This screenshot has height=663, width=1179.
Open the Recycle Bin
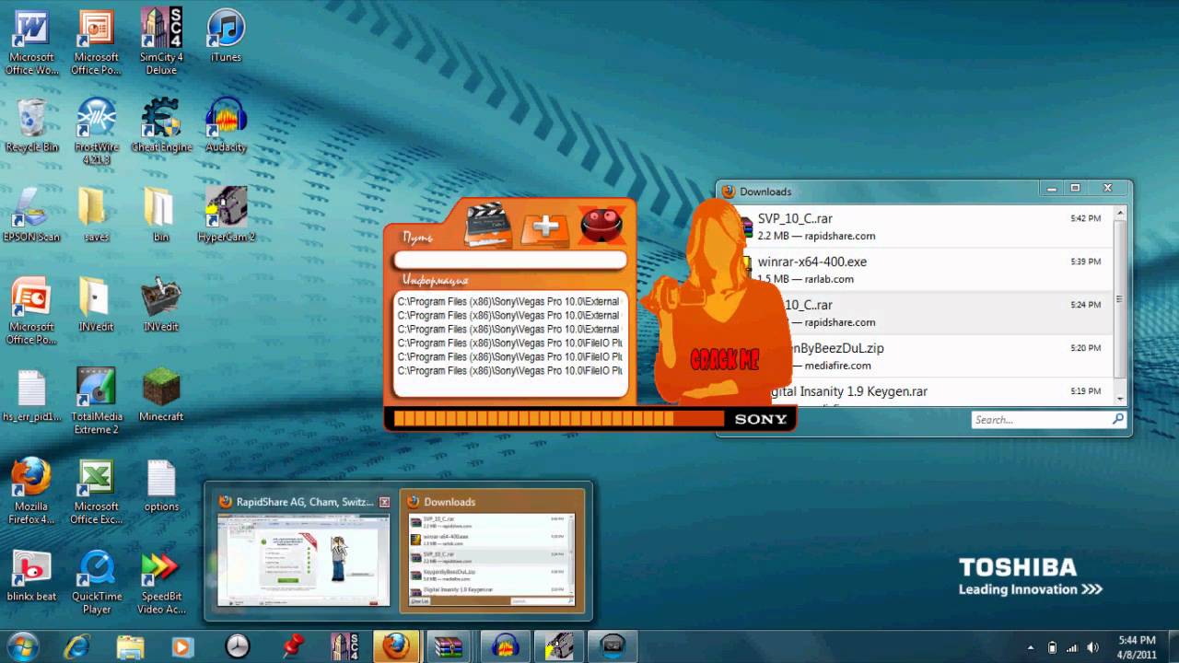coord(31,125)
